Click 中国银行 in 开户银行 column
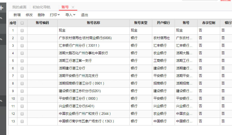232x135 pixels. click(160, 121)
